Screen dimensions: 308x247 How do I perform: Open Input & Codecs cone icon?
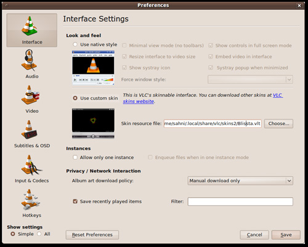click(31, 164)
